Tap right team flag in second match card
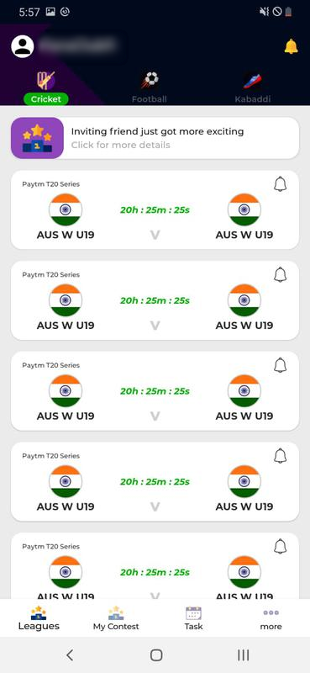Image resolution: width=310 pixels, height=673 pixels. 244,300
